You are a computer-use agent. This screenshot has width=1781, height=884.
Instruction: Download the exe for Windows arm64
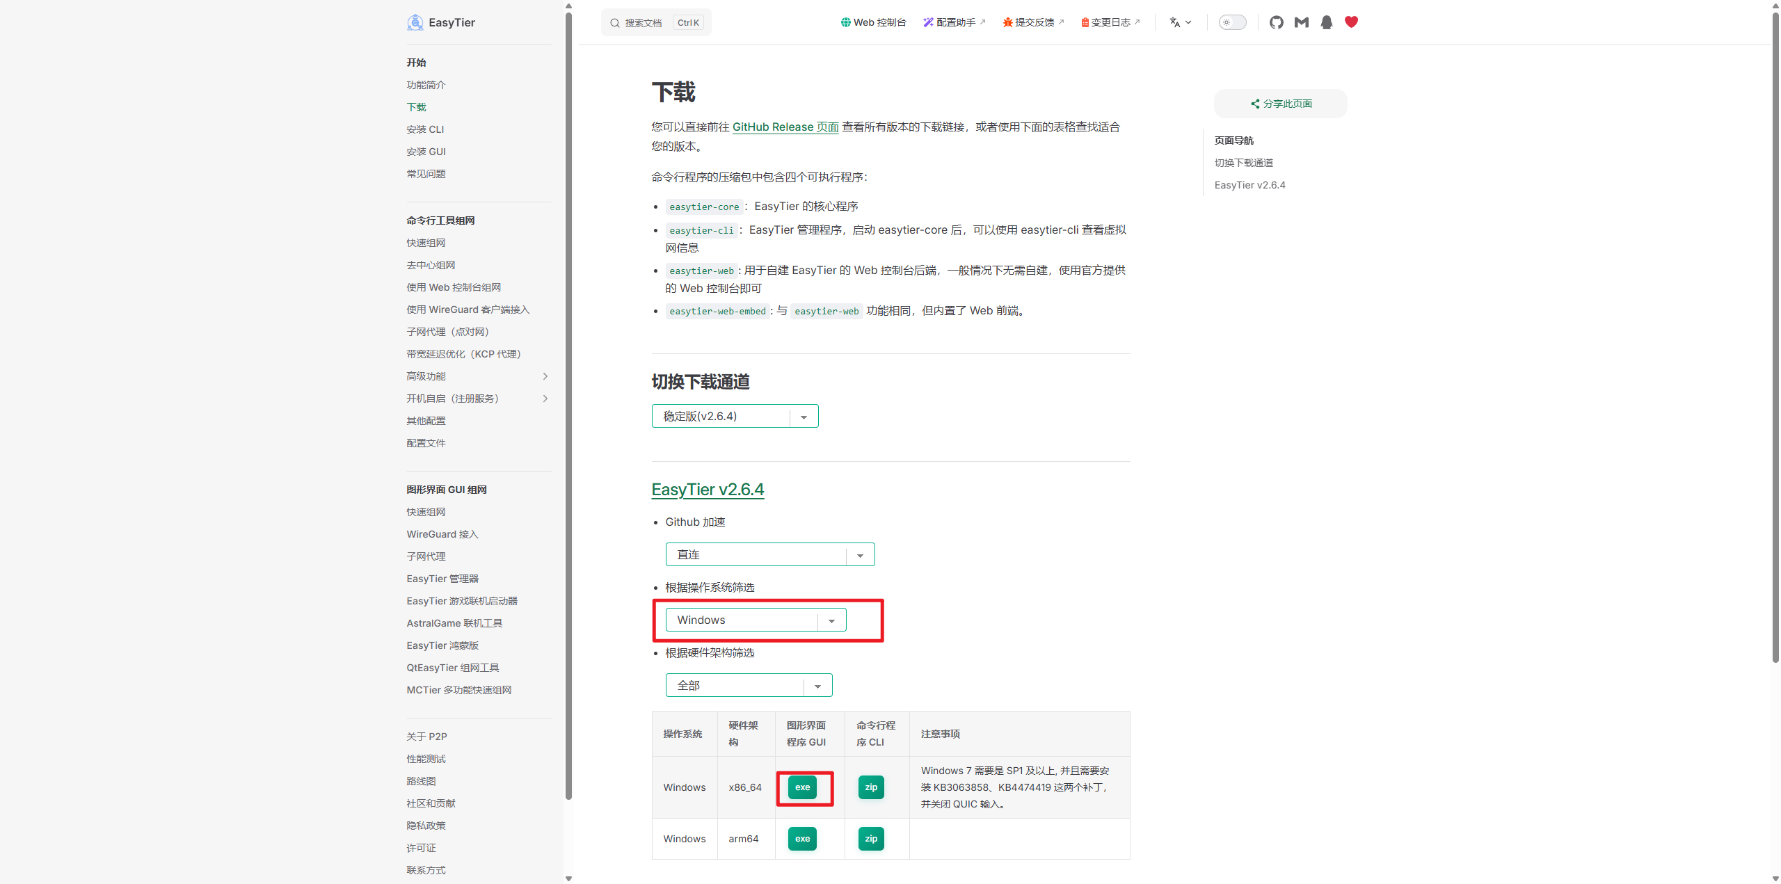pyautogui.click(x=802, y=839)
